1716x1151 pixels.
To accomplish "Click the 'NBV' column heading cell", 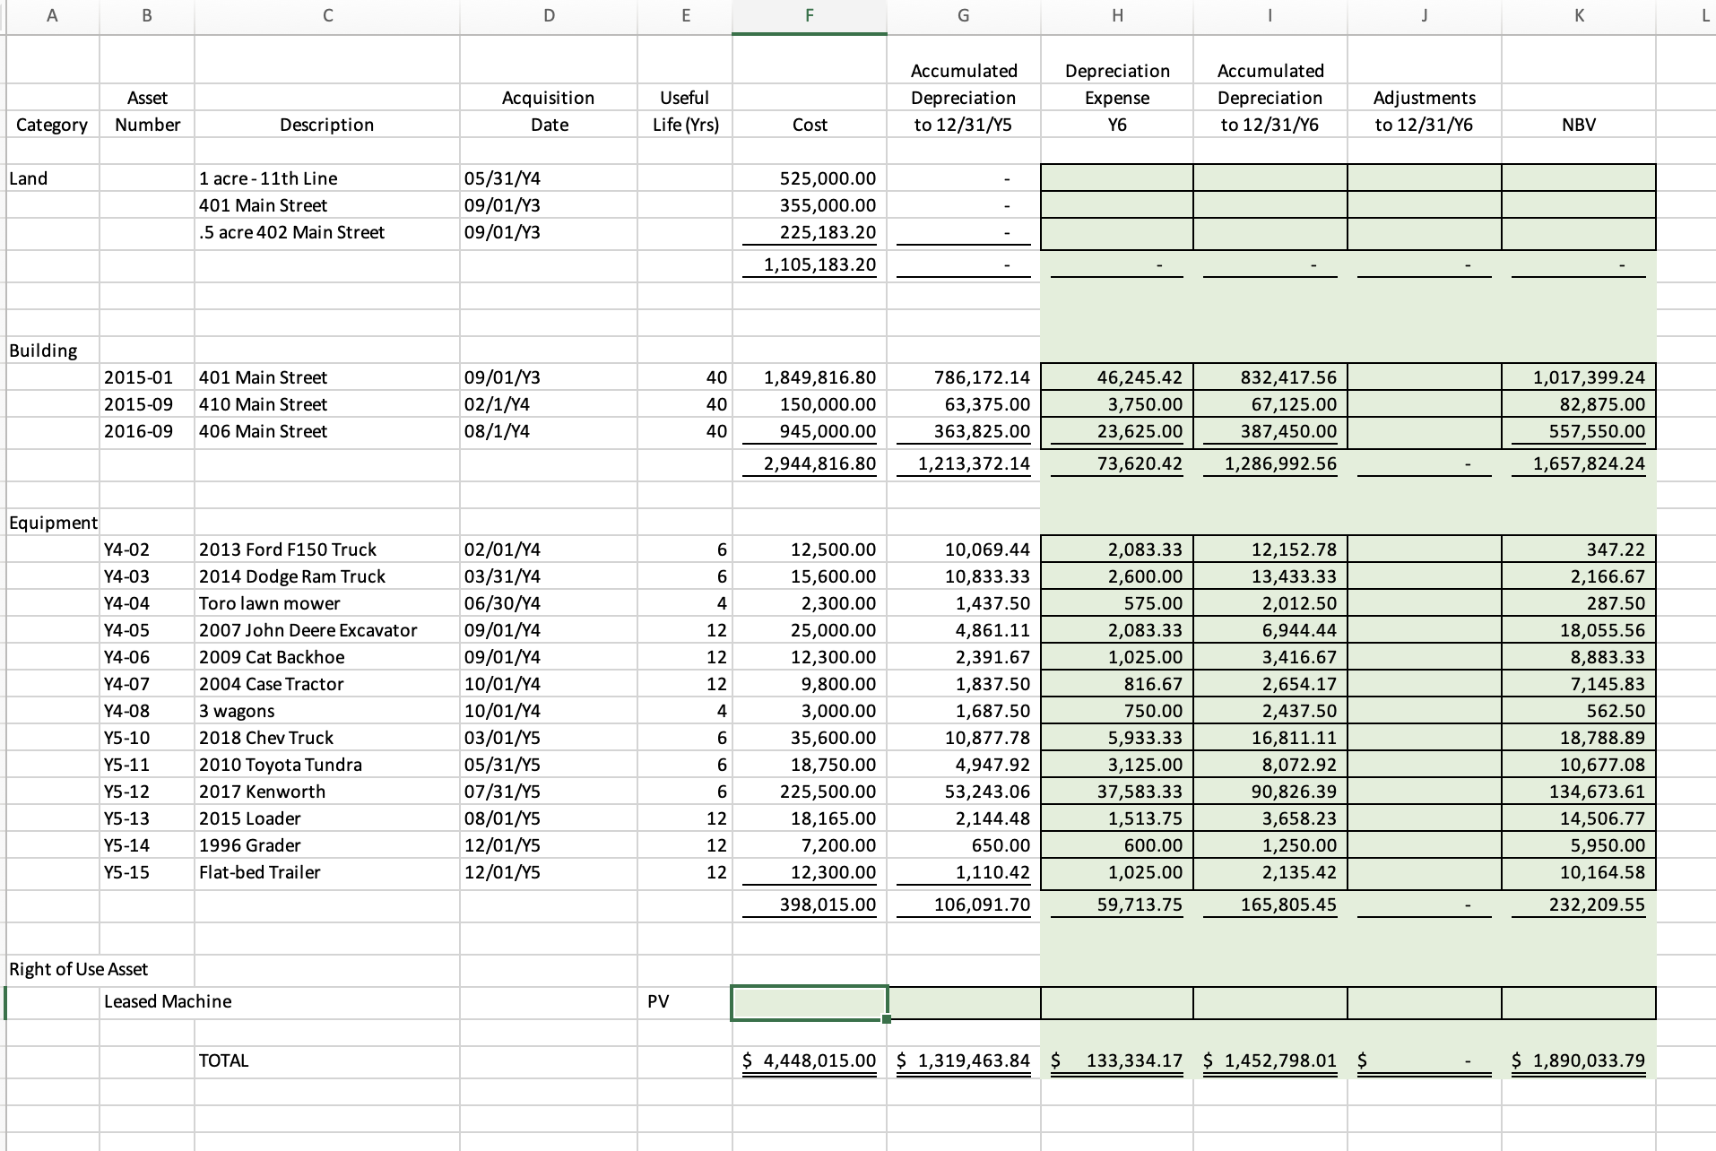I will point(1578,125).
